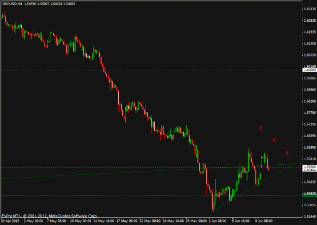
Task: Click the 10 May 00:00 time label
Action: click(81, 221)
